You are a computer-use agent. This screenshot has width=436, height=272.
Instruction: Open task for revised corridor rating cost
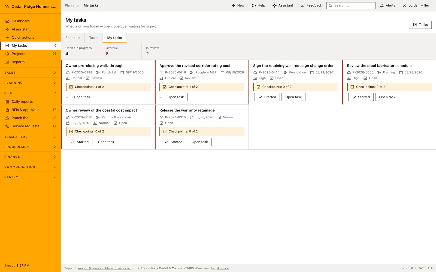click(176, 97)
